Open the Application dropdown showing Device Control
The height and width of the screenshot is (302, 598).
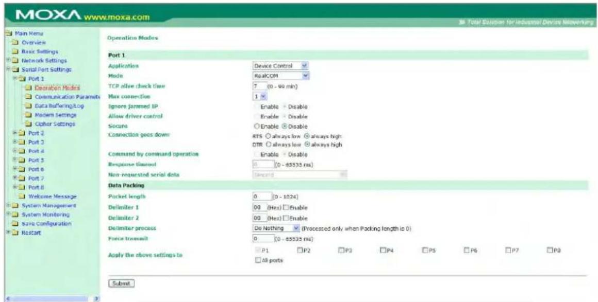(x=280, y=66)
